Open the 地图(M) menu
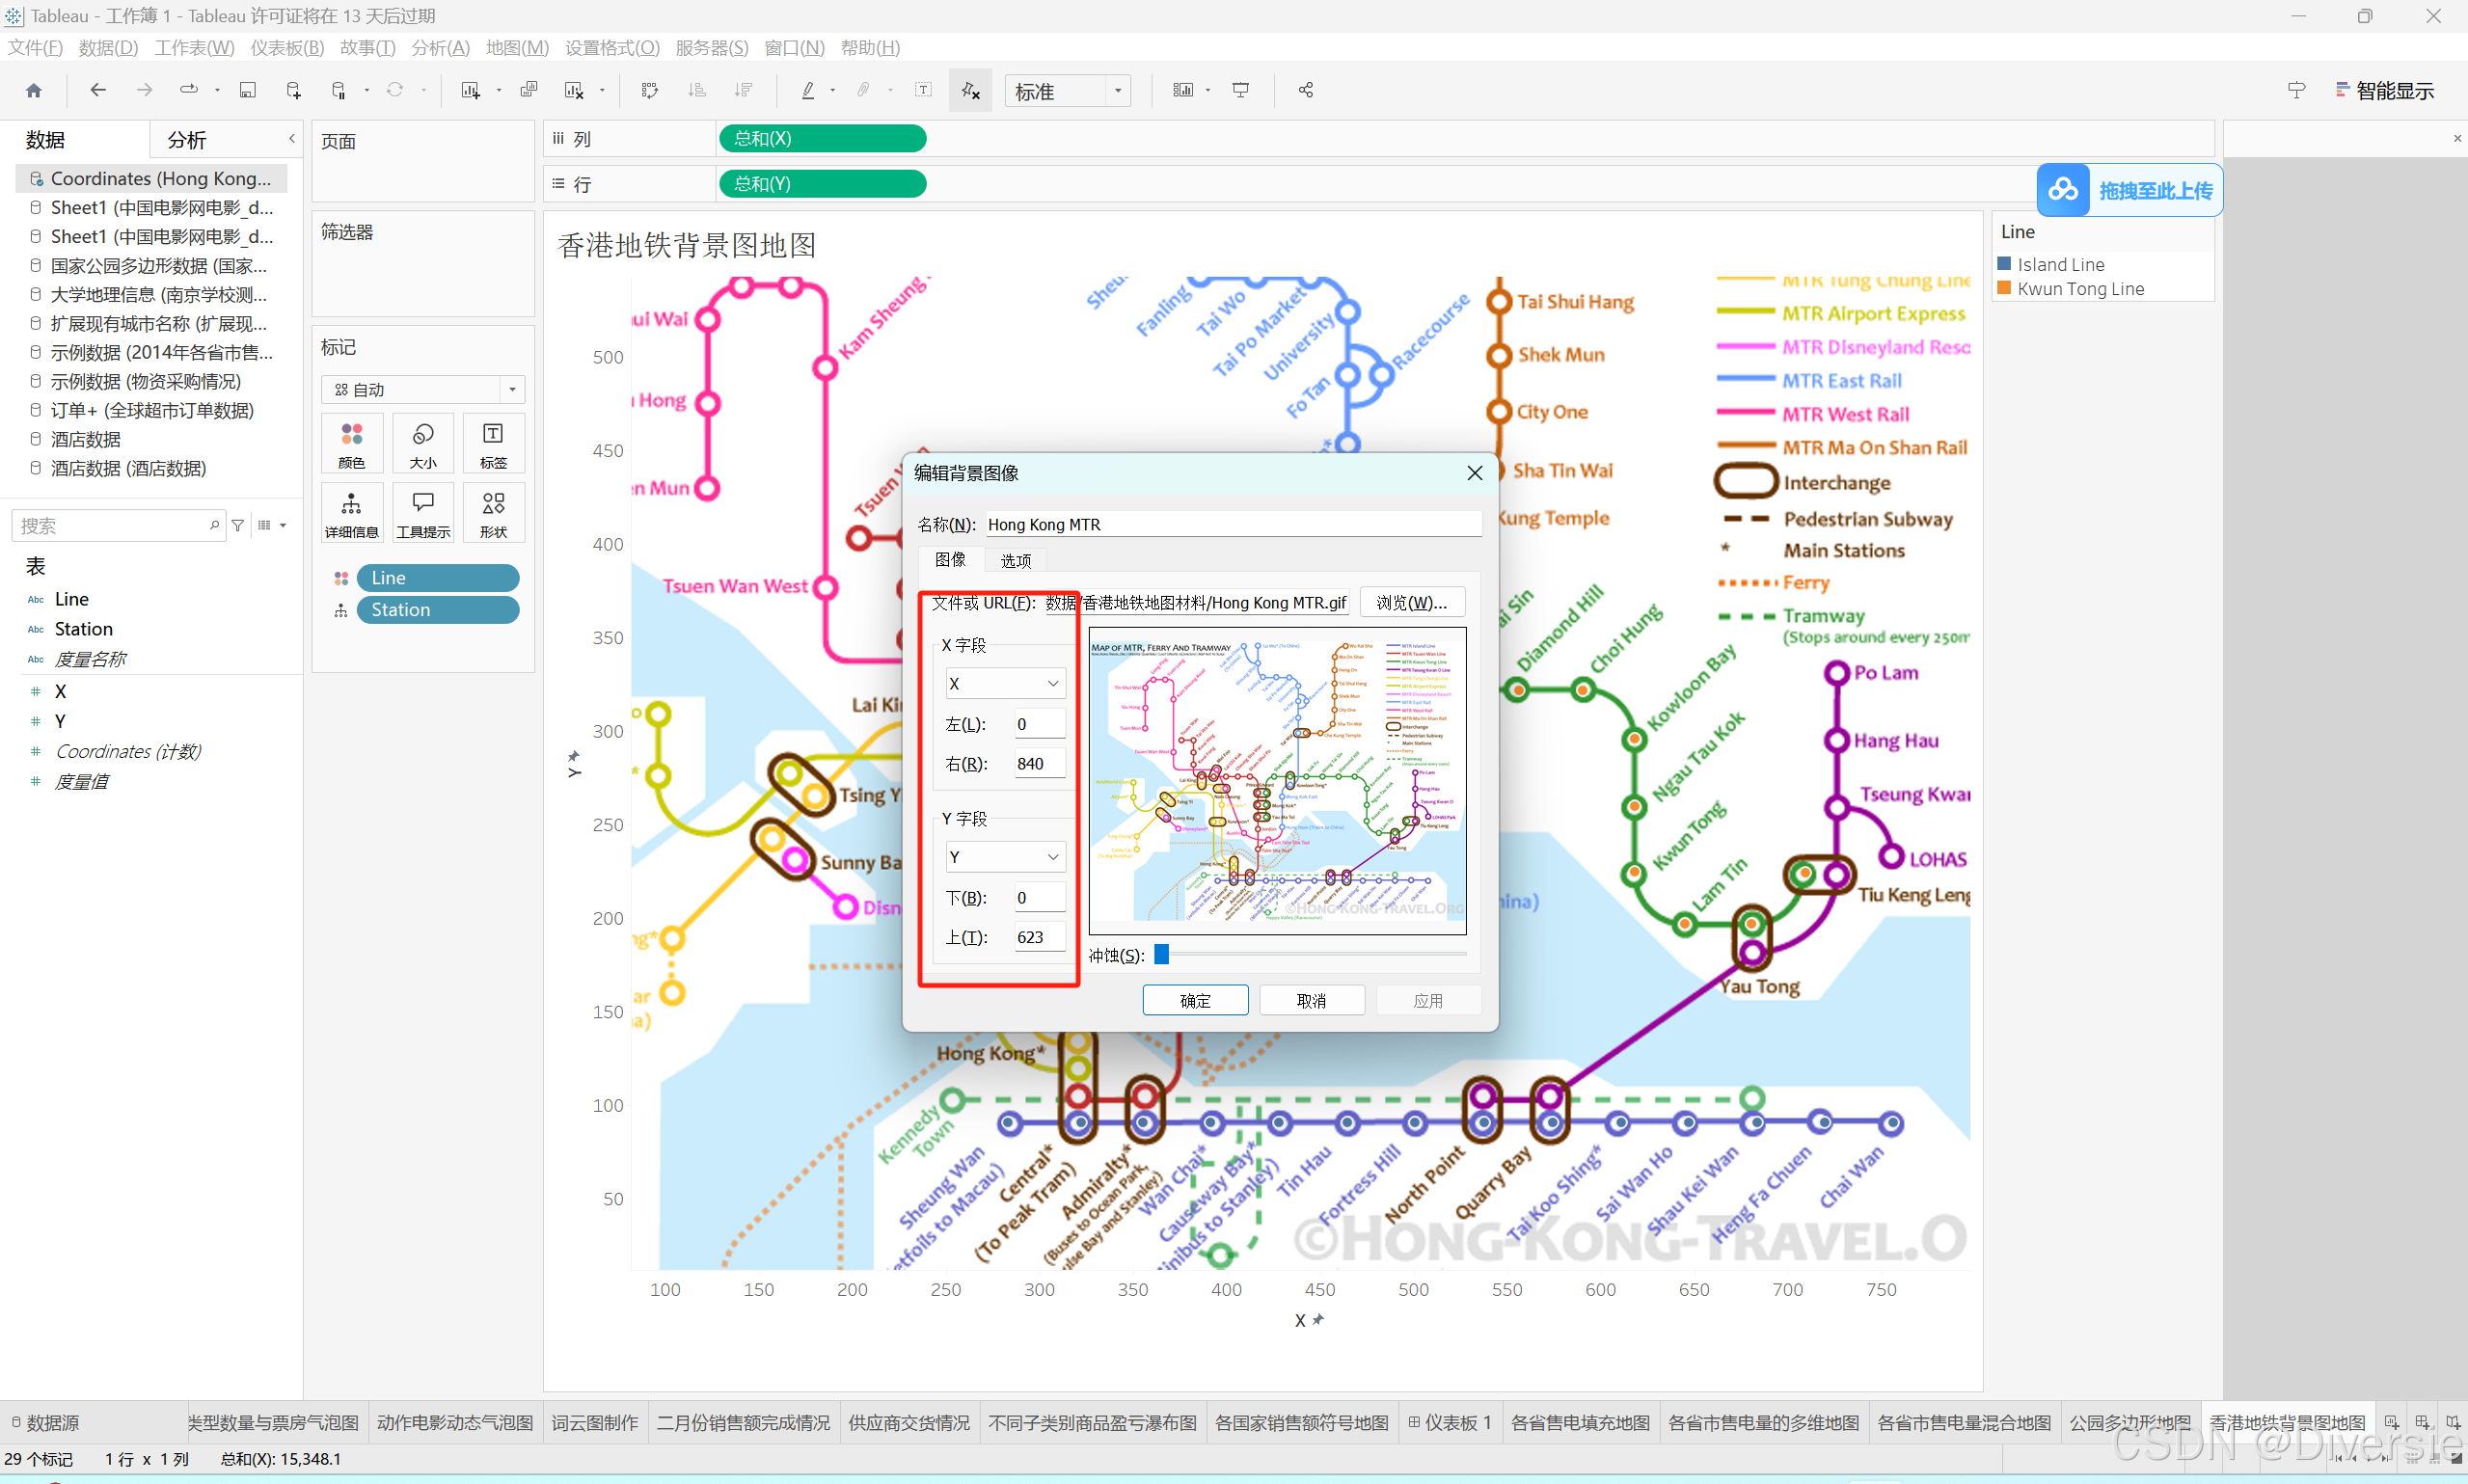This screenshot has height=1484, width=2468. point(517,48)
